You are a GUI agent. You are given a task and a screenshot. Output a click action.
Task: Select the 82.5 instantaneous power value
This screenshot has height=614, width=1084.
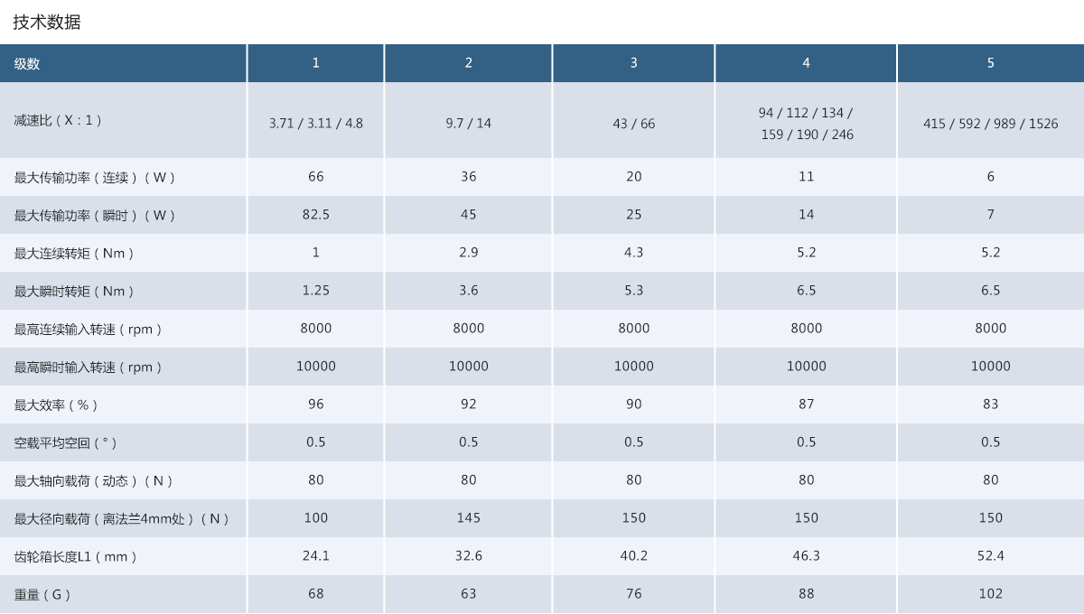click(x=315, y=215)
